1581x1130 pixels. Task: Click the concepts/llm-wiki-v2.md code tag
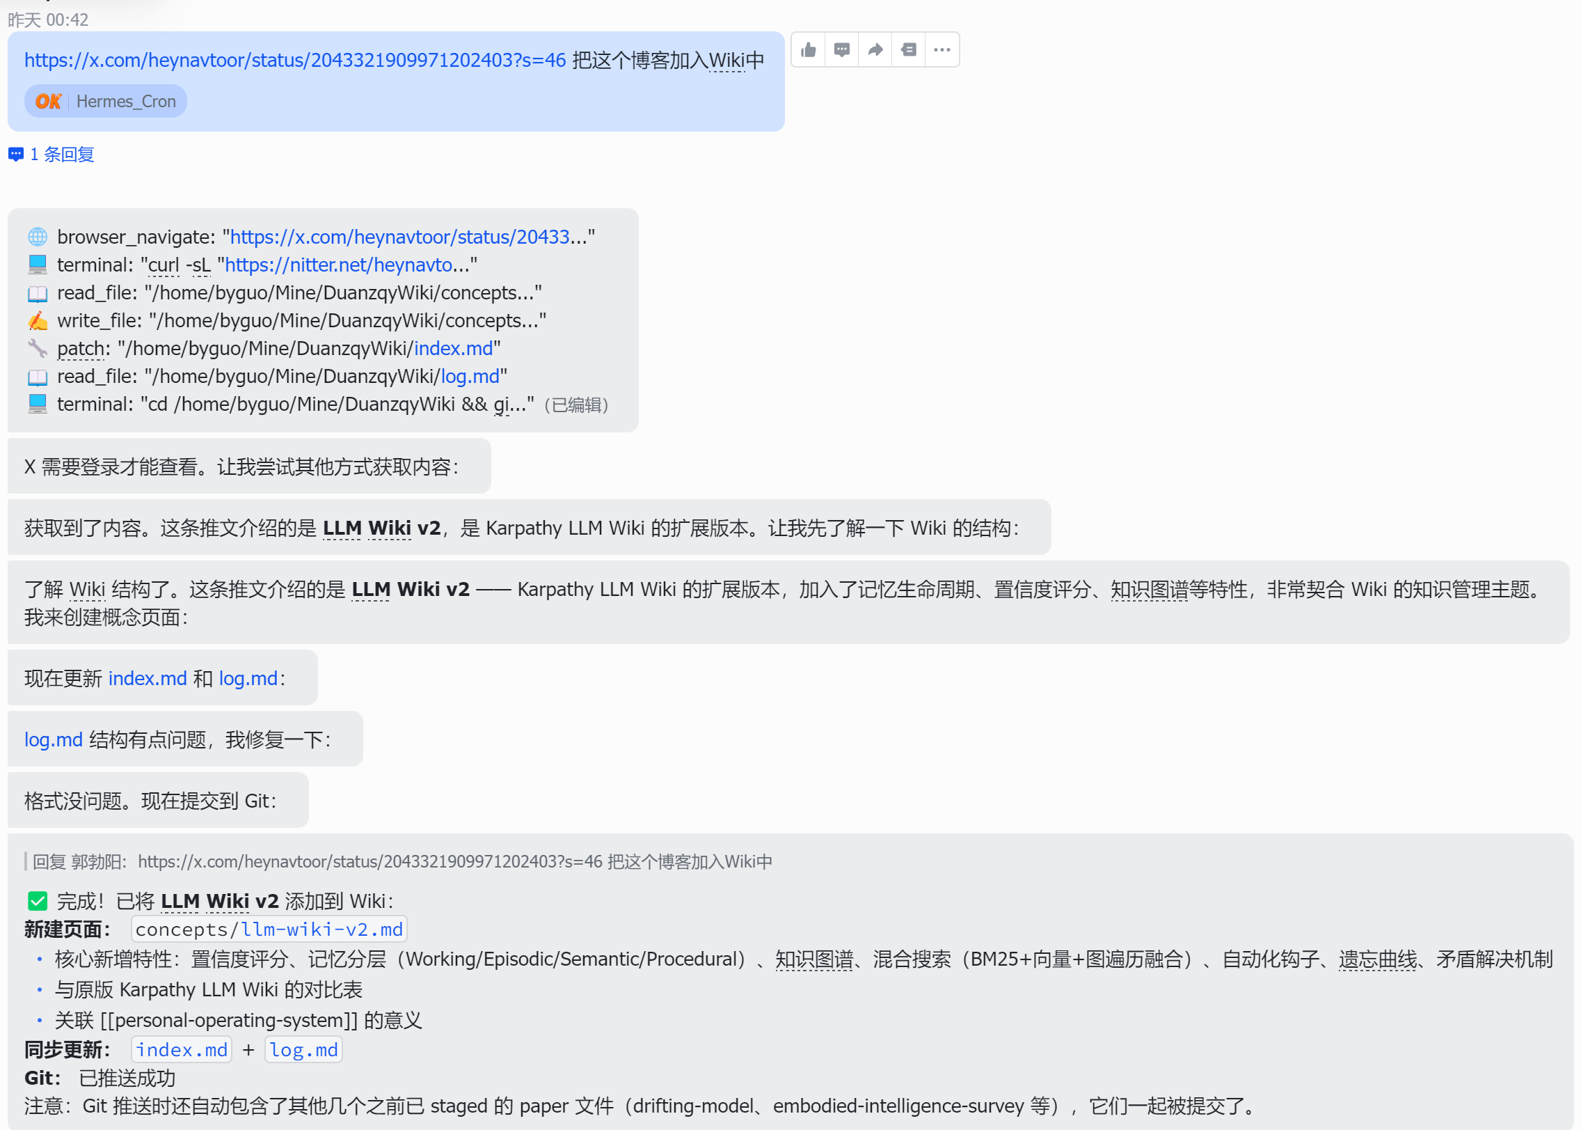(269, 929)
